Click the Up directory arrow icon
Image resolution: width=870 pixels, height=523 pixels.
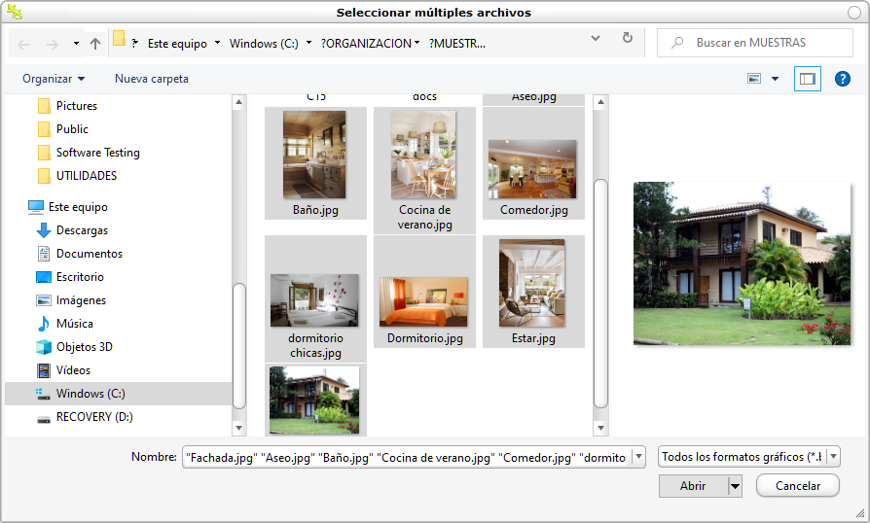click(x=94, y=44)
